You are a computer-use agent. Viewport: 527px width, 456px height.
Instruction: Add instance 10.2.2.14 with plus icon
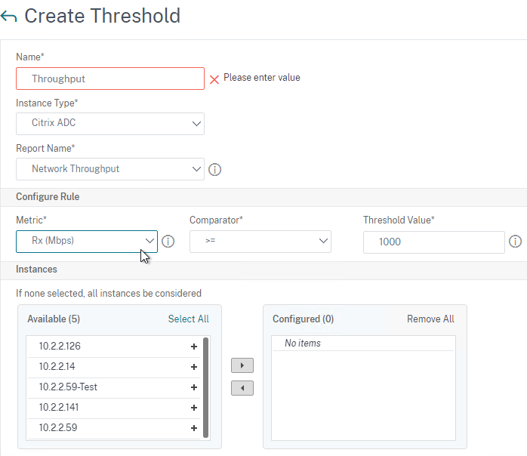point(194,367)
